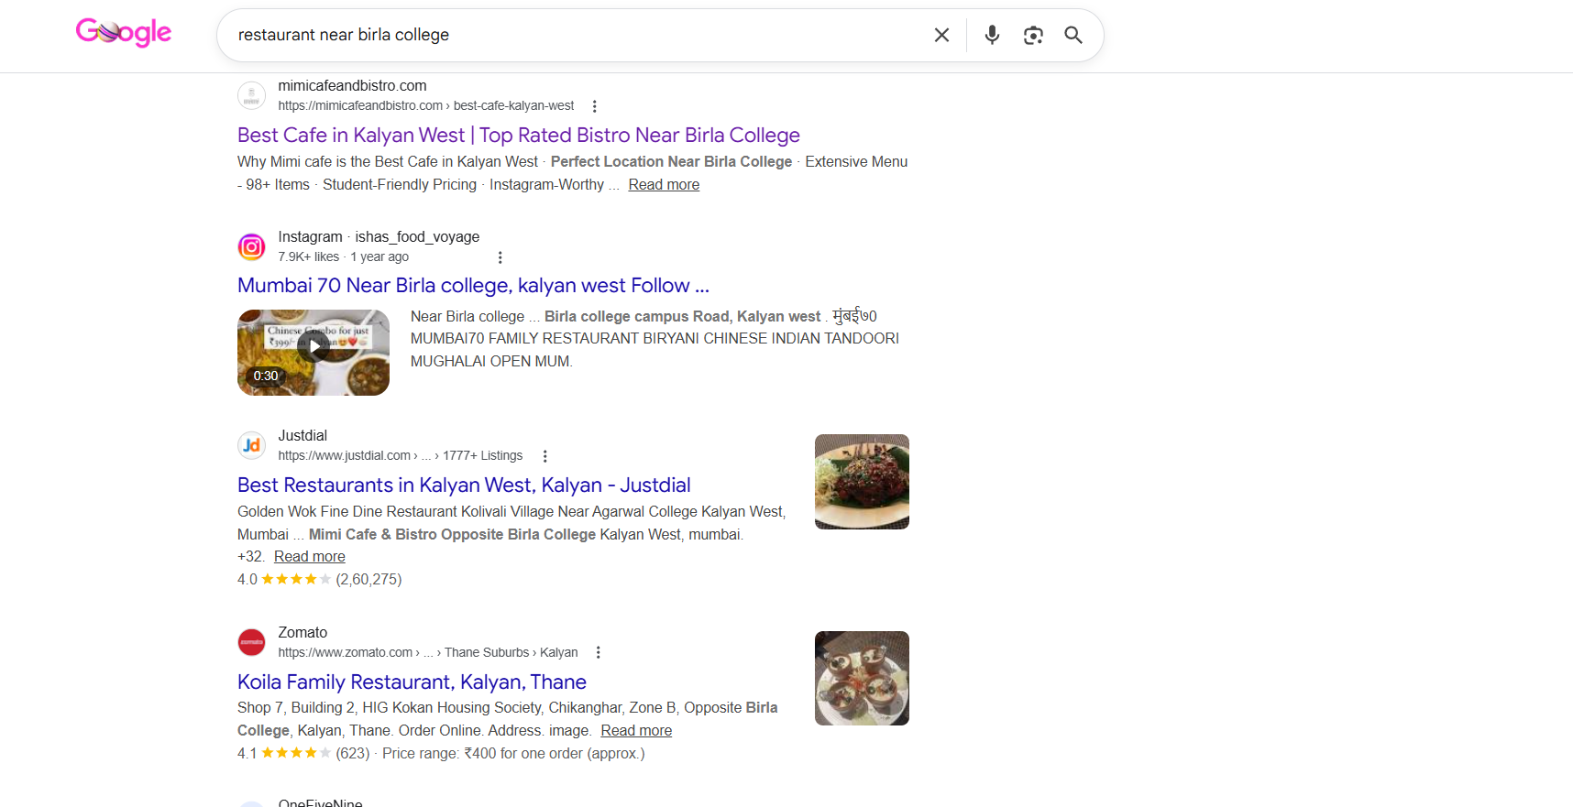Open more options for Instagram result
Image resolution: width=1573 pixels, height=807 pixels.
500,257
